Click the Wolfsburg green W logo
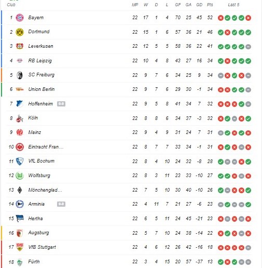 pos(20,176)
